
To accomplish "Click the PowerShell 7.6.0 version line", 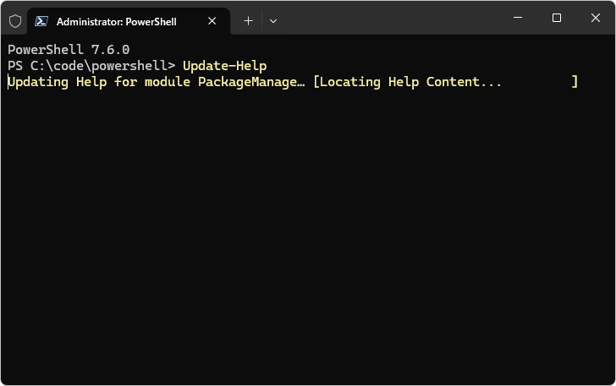I will [x=69, y=50].
